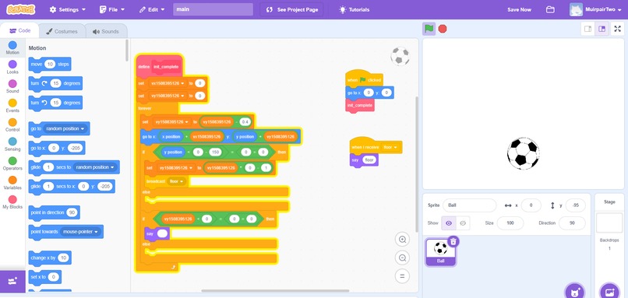Enter full screen stage mode
This screenshot has width=628, height=298.
[x=617, y=29]
